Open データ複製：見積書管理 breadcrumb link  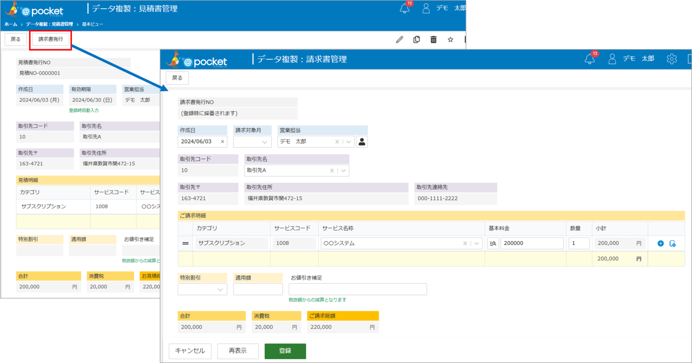50,24
